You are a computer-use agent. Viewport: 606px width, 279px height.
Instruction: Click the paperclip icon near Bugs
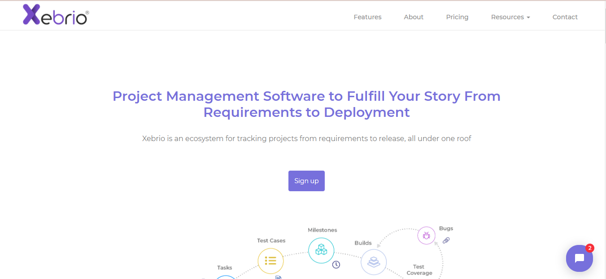(446, 240)
